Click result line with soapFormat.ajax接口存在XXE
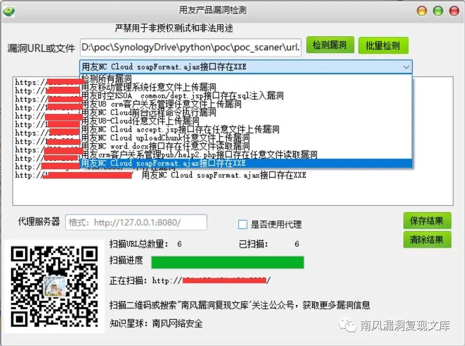Viewport: 465px width, 346px height. point(160,175)
